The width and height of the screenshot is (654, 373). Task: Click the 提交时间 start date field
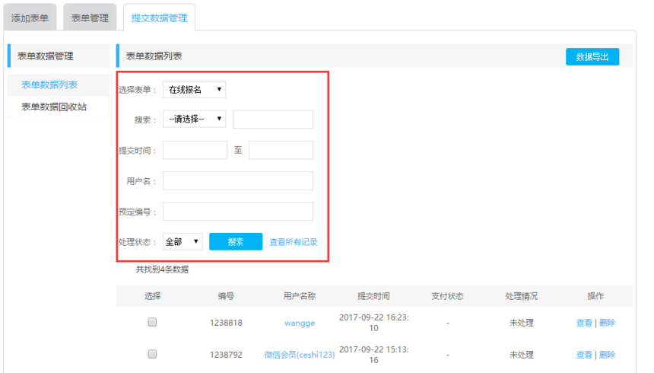(195, 150)
